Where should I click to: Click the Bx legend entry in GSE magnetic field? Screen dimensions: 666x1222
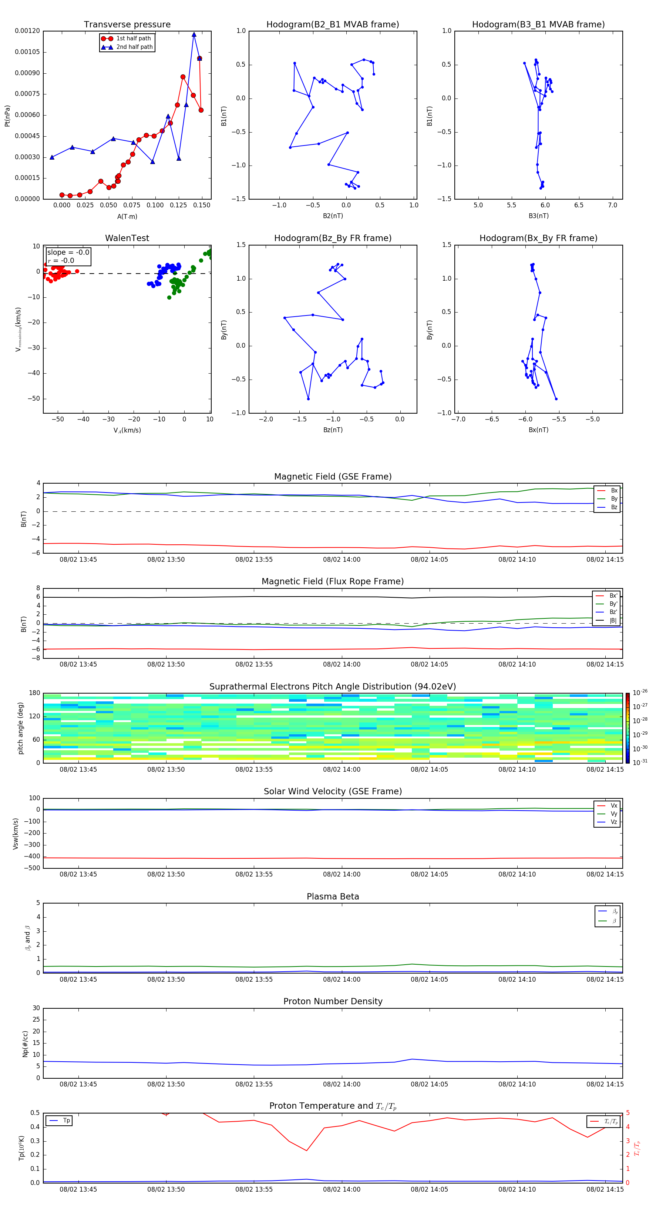coord(607,491)
